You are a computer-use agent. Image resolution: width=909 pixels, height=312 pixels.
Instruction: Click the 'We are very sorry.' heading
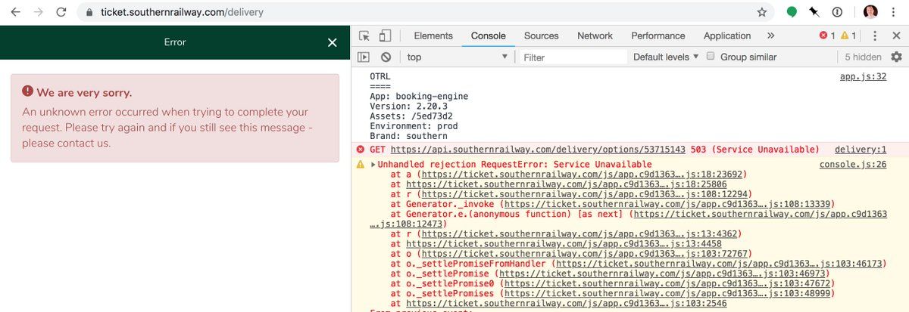84,92
